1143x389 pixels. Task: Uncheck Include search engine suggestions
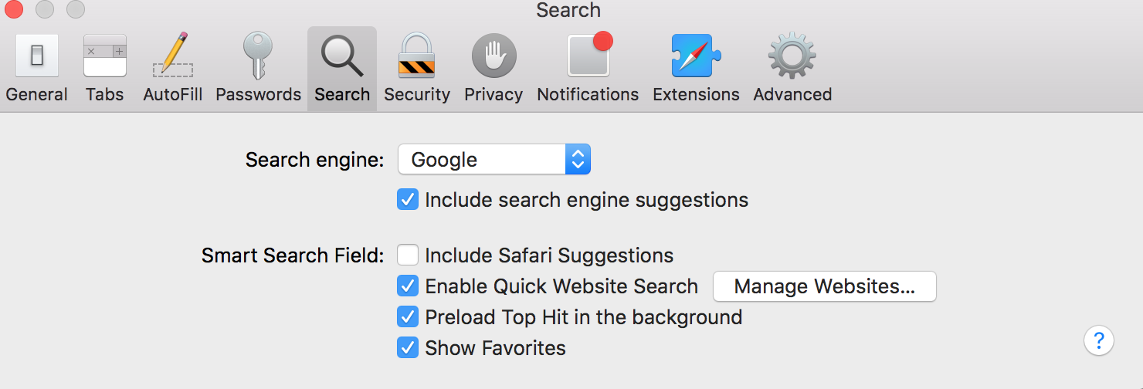tap(408, 200)
